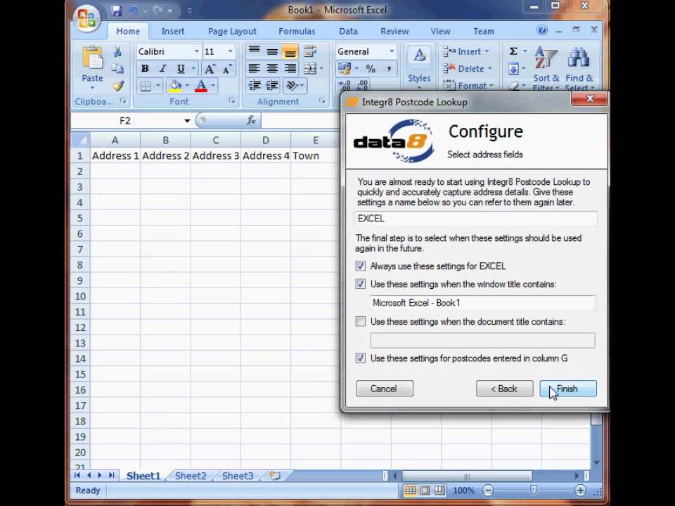Apply cell borders icon
This screenshot has height=506, width=675.
tap(146, 86)
